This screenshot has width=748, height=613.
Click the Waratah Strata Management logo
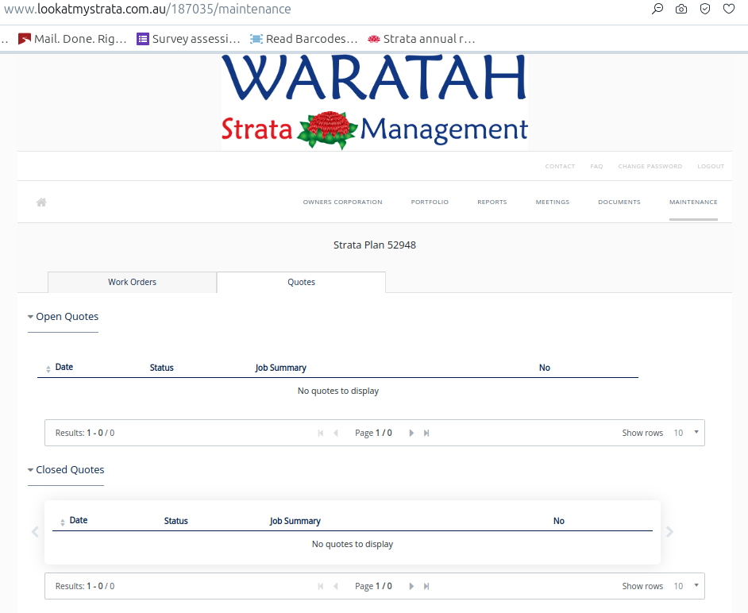tap(375, 102)
